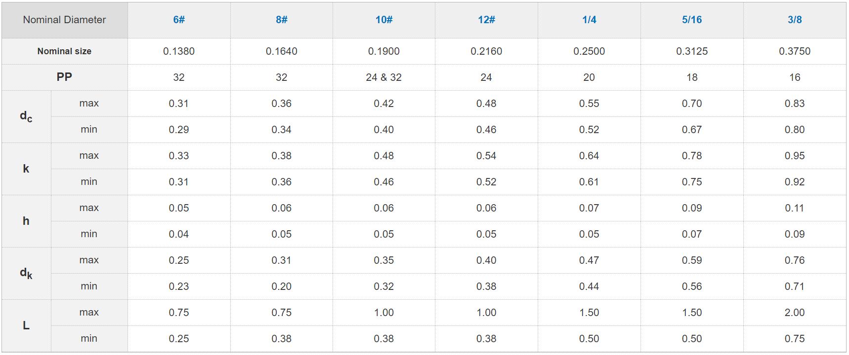The height and width of the screenshot is (355, 849).
Task: Click the 0.1380 nominal size value
Action: [179, 51]
